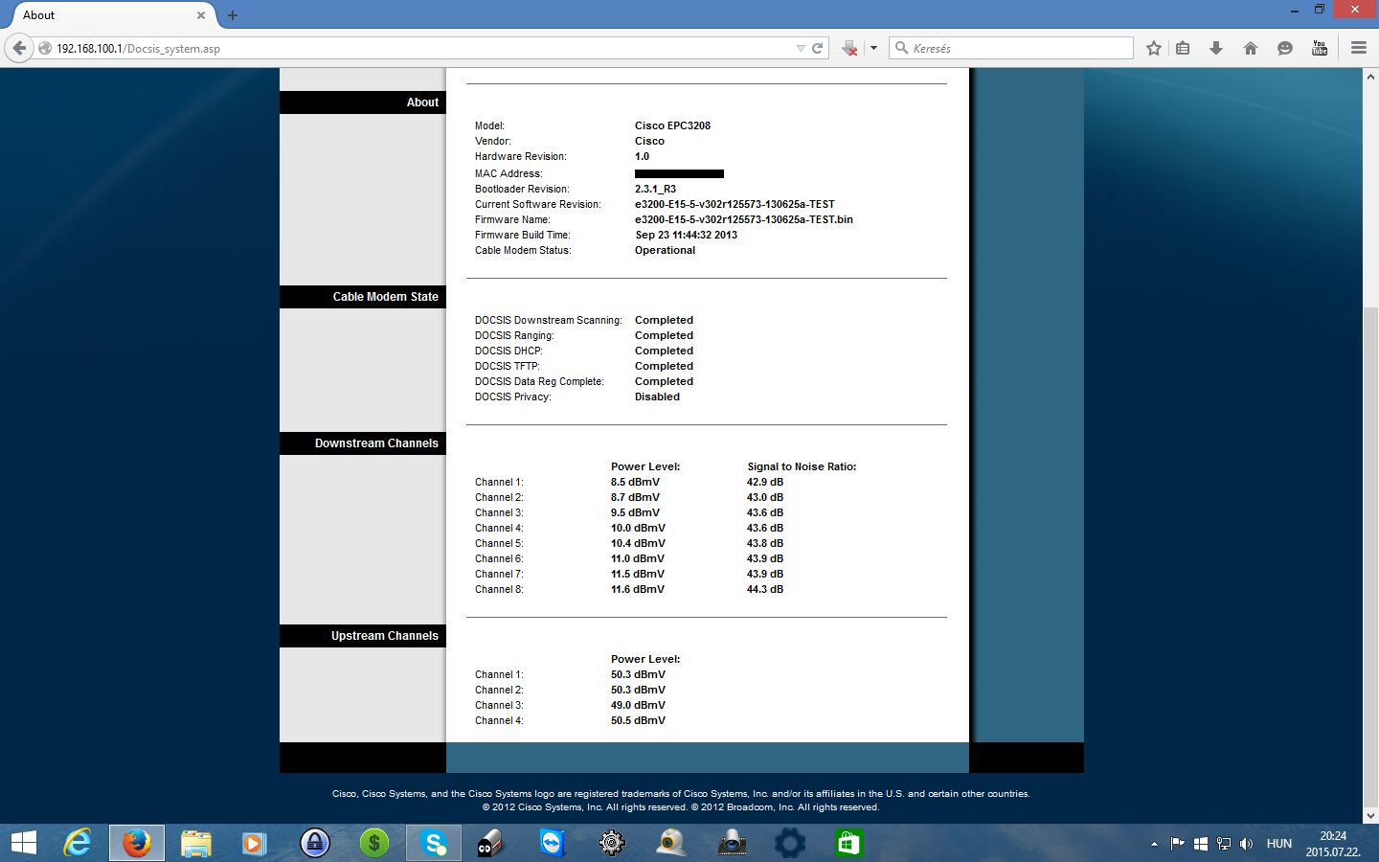Viewport: 1379px width, 862px height.
Task: Open the padlock password manager taskbar icon
Action: tap(314, 843)
